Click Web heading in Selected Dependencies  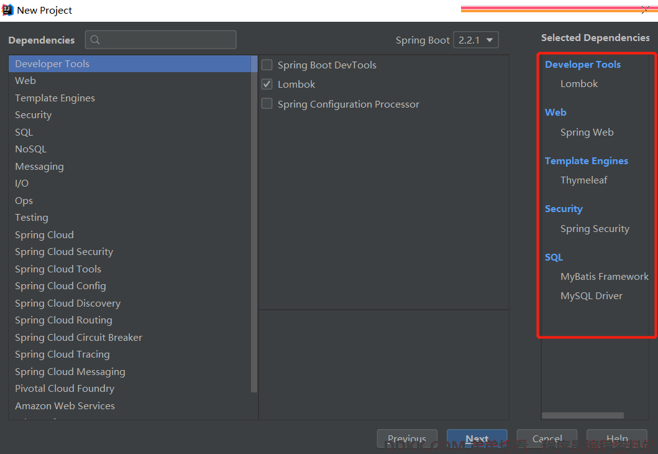[x=555, y=112]
